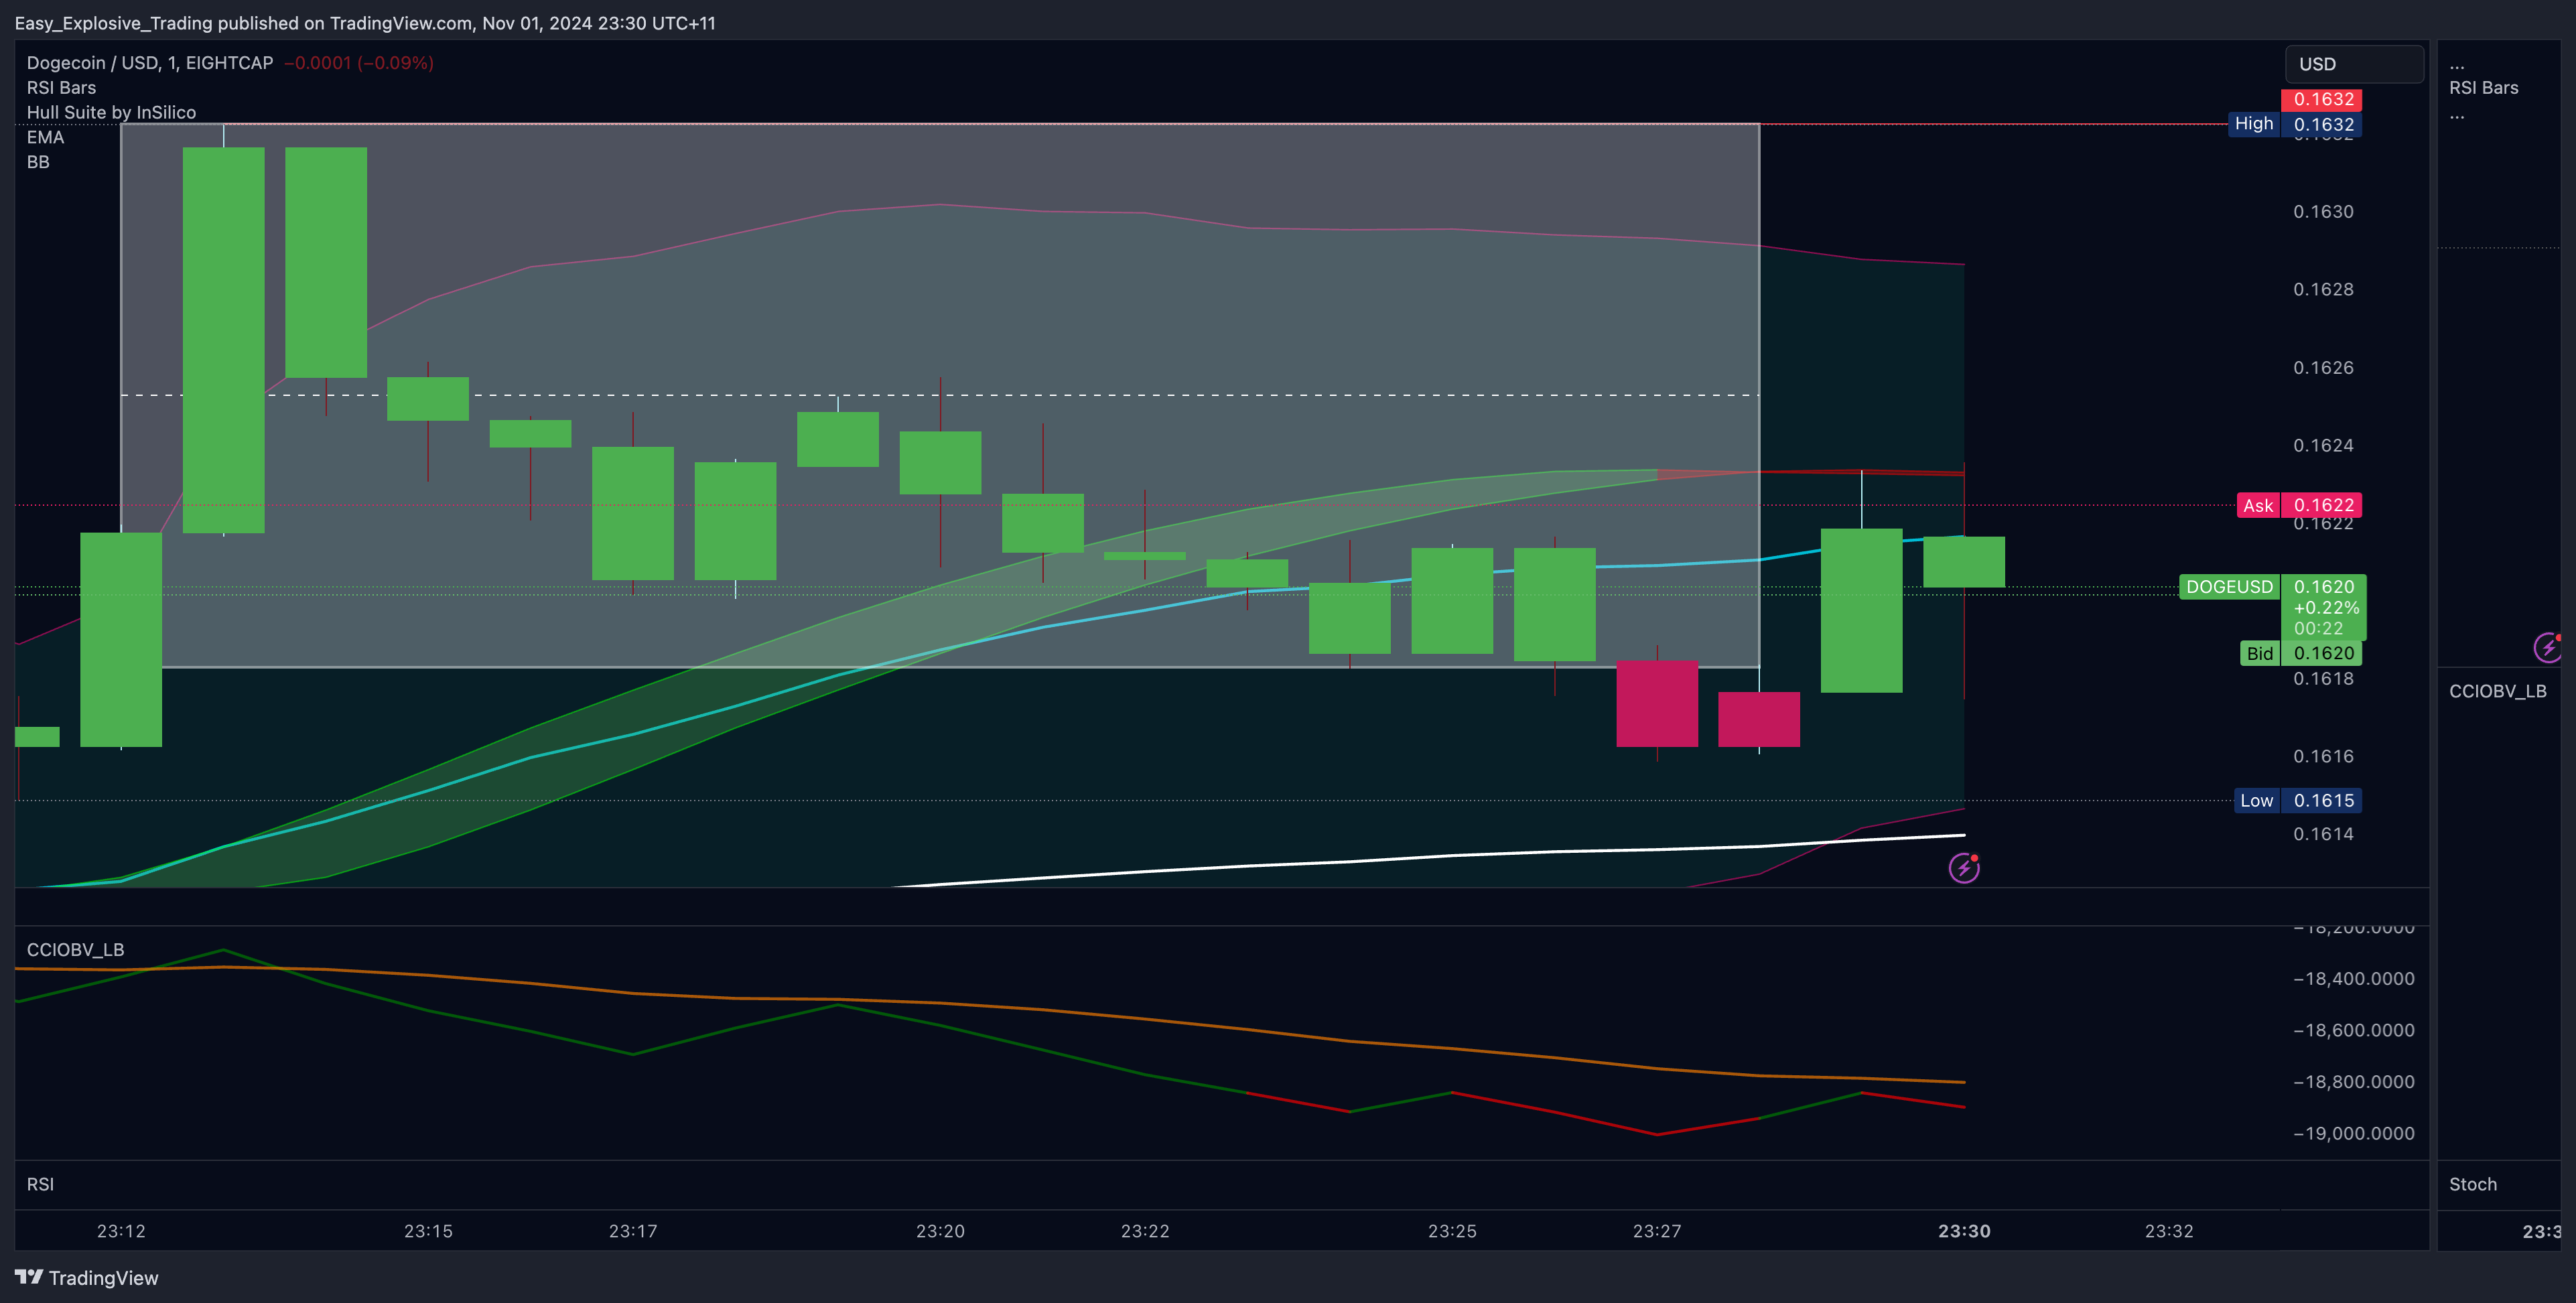The height and width of the screenshot is (1303, 2576).
Task: Click the Stoch label in the right panel
Action: pyautogui.click(x=2472, y=1184)
